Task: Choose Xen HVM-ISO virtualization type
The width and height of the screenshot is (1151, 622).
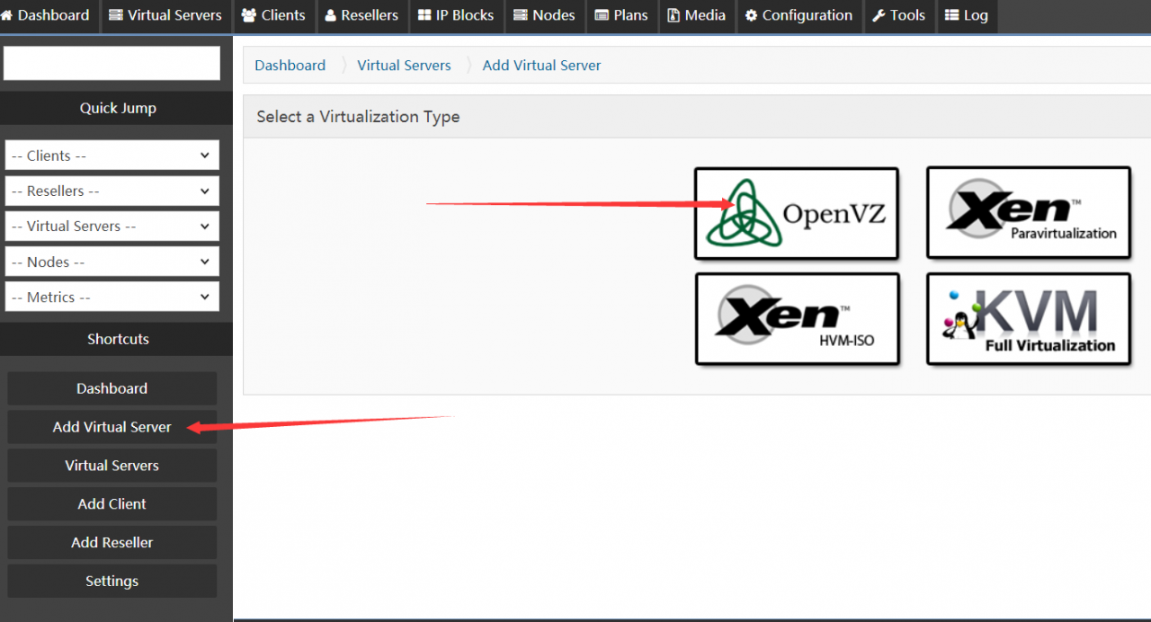Action: point(798,319)
